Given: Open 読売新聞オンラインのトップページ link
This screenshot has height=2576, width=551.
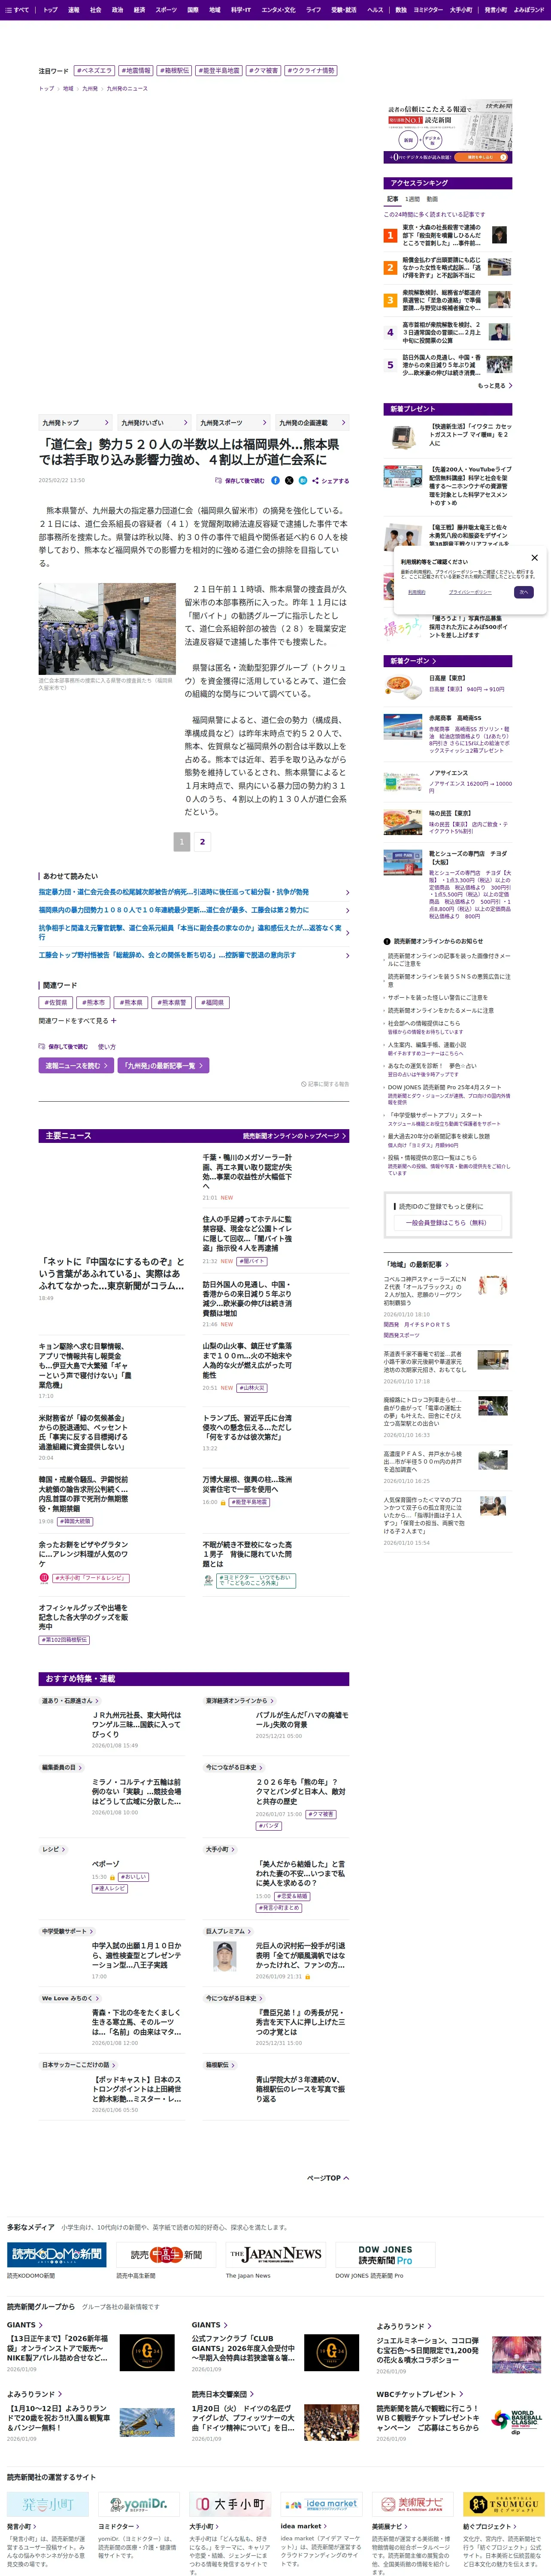Looking at the screenshot, I should coord(295,1136).
